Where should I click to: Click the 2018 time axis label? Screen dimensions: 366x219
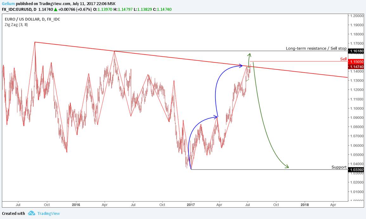click(305, 205)
